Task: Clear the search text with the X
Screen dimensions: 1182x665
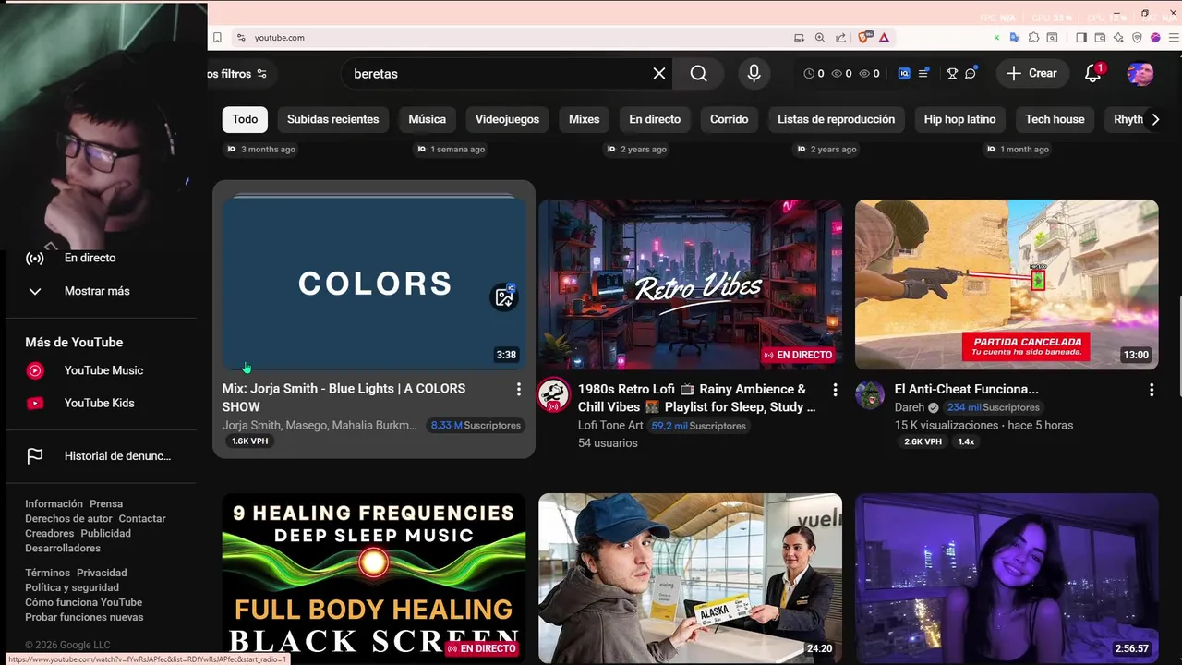Action: point(659,74)
